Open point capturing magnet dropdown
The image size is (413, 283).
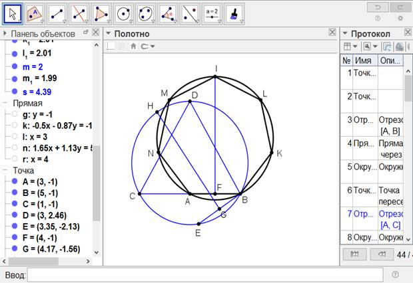click(x=147, y=47)
